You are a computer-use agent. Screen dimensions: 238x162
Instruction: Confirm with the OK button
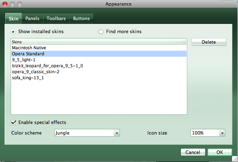click(220, 152)
